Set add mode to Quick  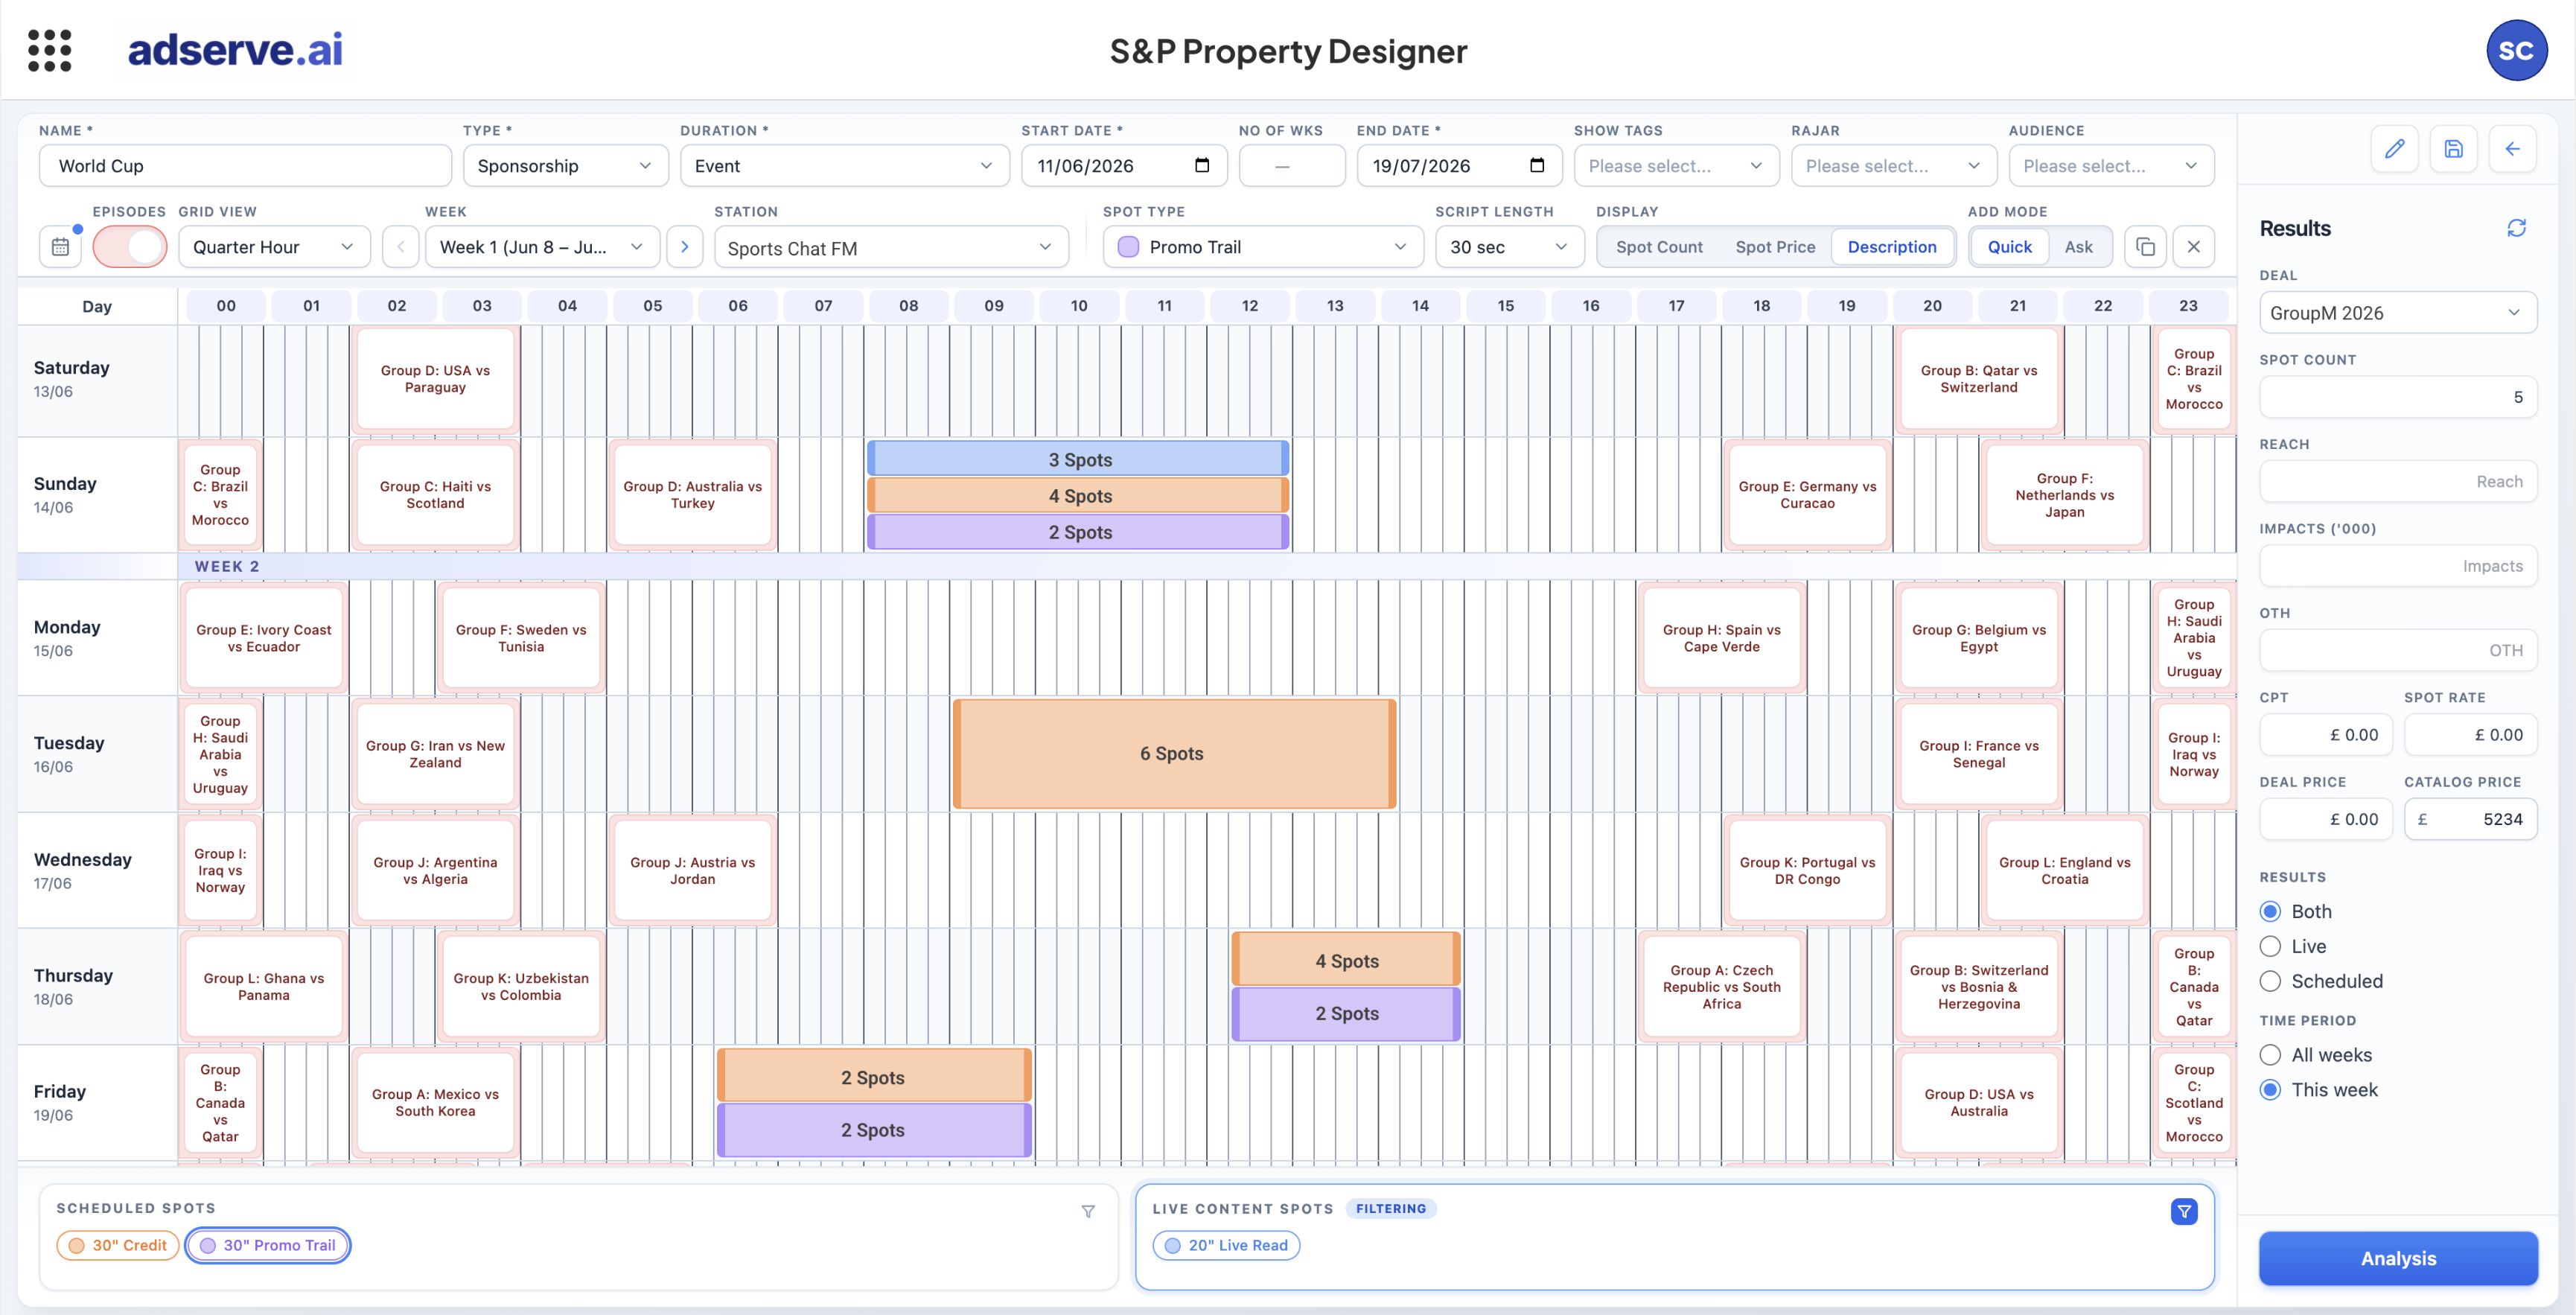tap(2009, 247)
